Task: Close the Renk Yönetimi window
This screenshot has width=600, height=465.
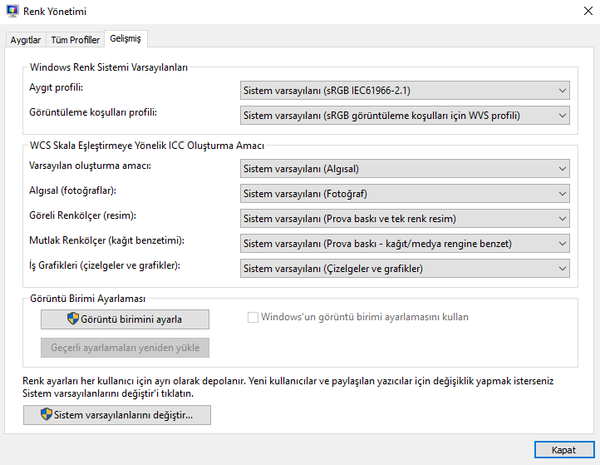Action: pyautogui.click(x=588, y=11)
